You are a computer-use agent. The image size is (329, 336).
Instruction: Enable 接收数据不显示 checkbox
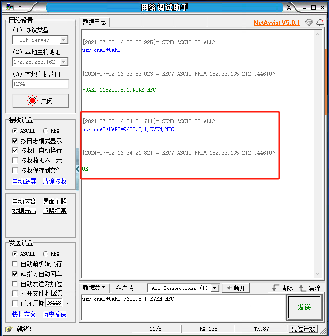15,160
